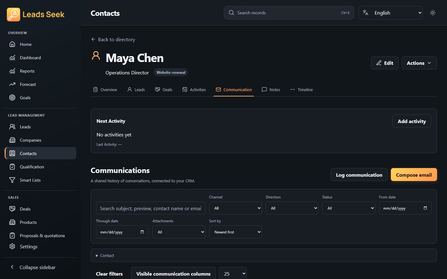This screenshot has height=279, width=447.
Task: Collapse the sidebar
Action: click(40, 267)
